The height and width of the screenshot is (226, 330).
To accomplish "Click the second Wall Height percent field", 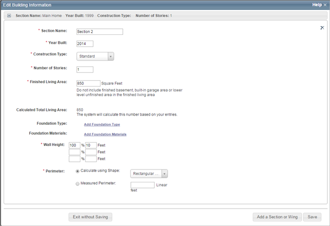I will point(74,152).
